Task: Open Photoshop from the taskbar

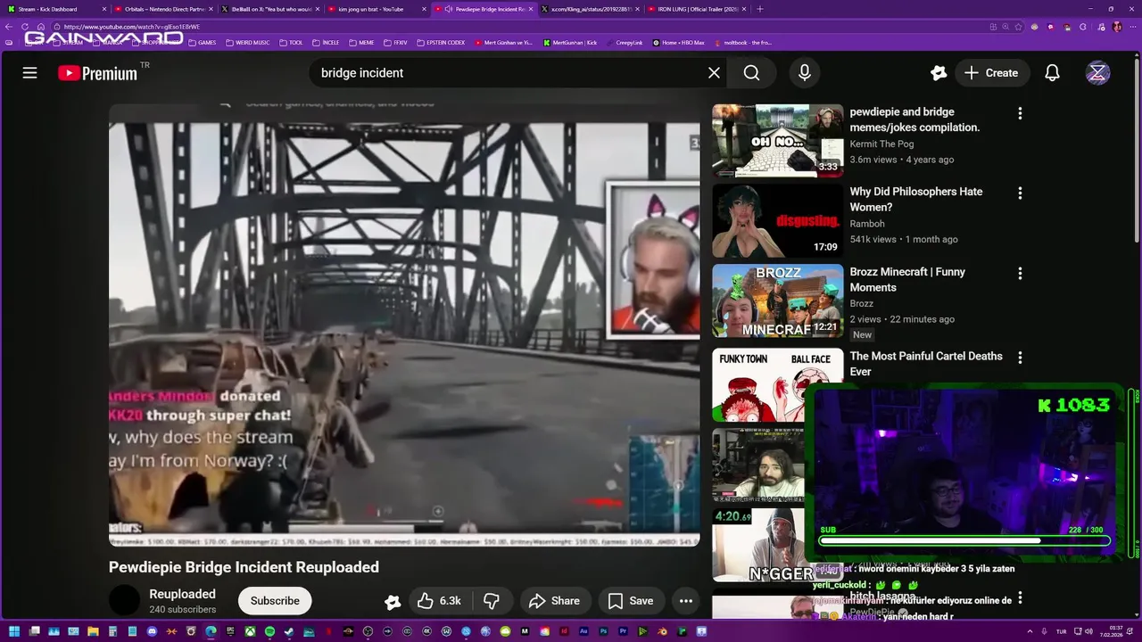Action: coord(603,631)
